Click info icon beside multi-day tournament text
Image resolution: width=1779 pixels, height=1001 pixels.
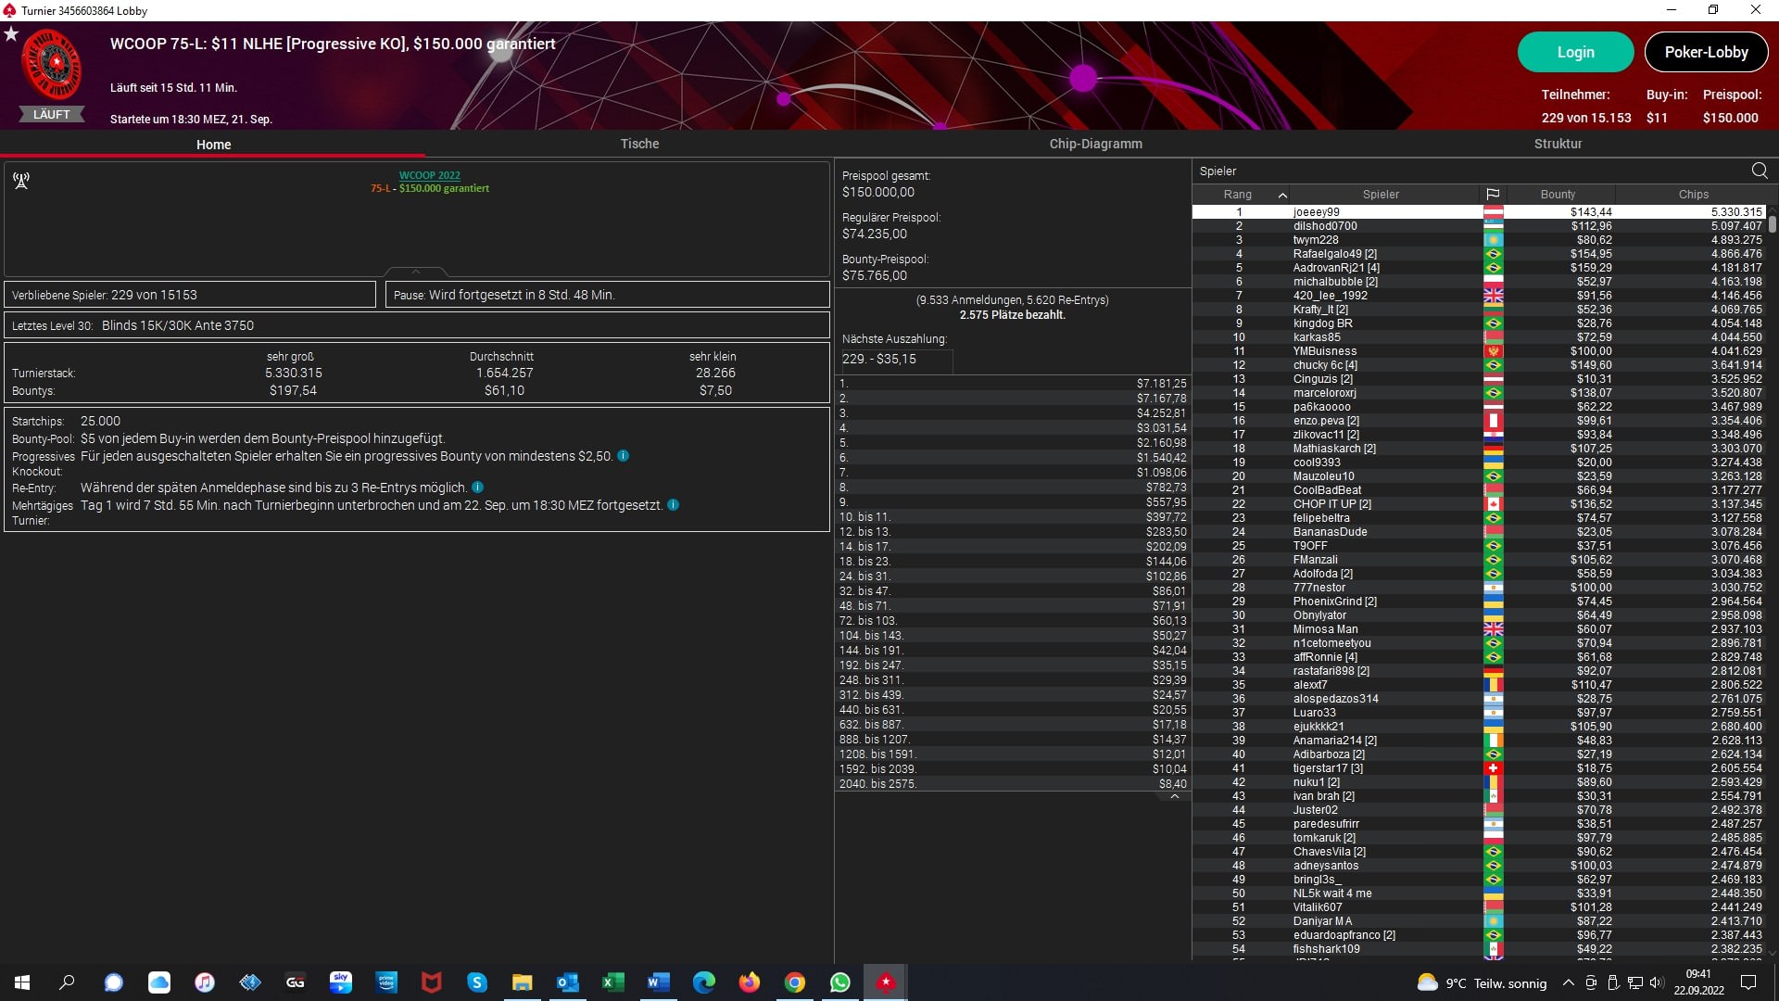coord(674,505)
